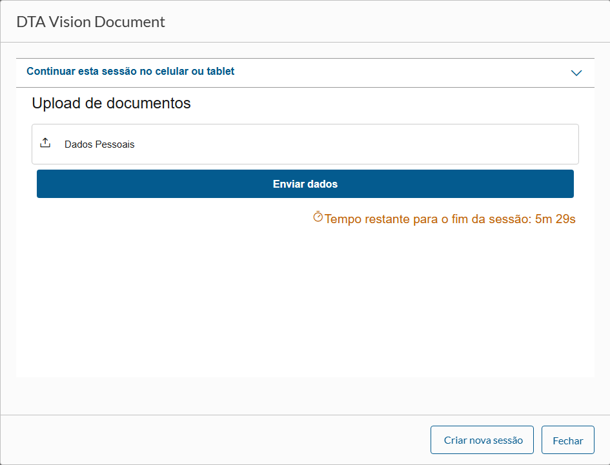This screenshot has width=610, height=465.
Task: Click the DTA Vision Document title
Action: (x=91, y=22)
